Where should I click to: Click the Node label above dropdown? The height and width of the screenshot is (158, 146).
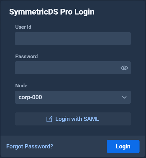click(x=21, y=86)
